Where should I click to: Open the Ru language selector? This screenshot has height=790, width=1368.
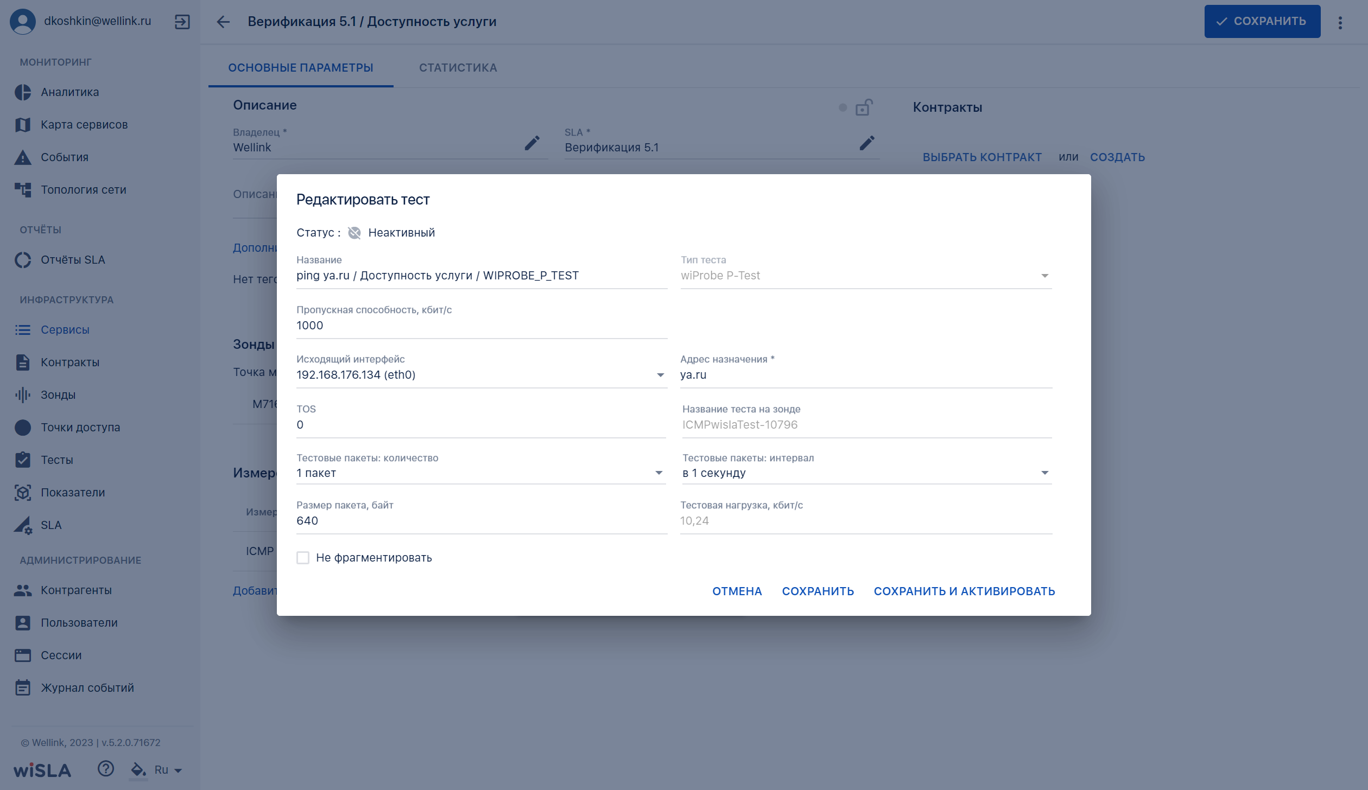pos(168,770)
